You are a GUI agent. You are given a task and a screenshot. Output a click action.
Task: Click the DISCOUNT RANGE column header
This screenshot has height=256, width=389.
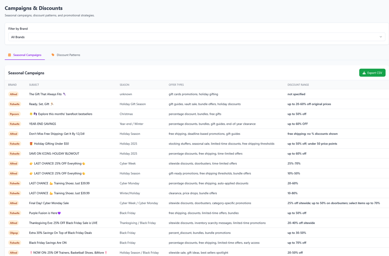pyautogui.click(x=298, y=85)
